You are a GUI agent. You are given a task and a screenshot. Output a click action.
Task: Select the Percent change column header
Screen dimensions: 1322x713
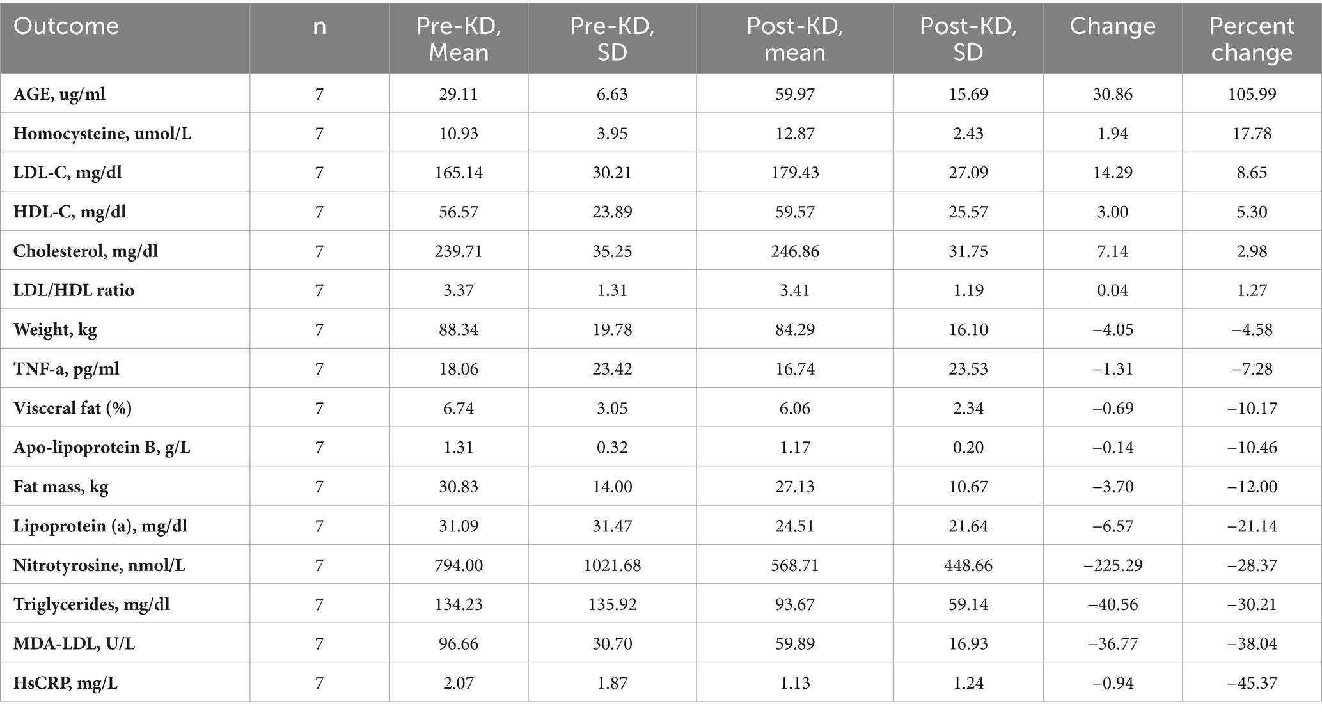pos(1252,39)
